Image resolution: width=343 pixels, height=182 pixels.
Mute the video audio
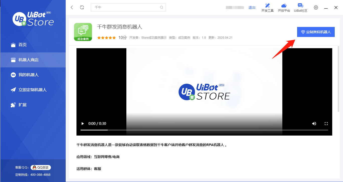point(314,123)
